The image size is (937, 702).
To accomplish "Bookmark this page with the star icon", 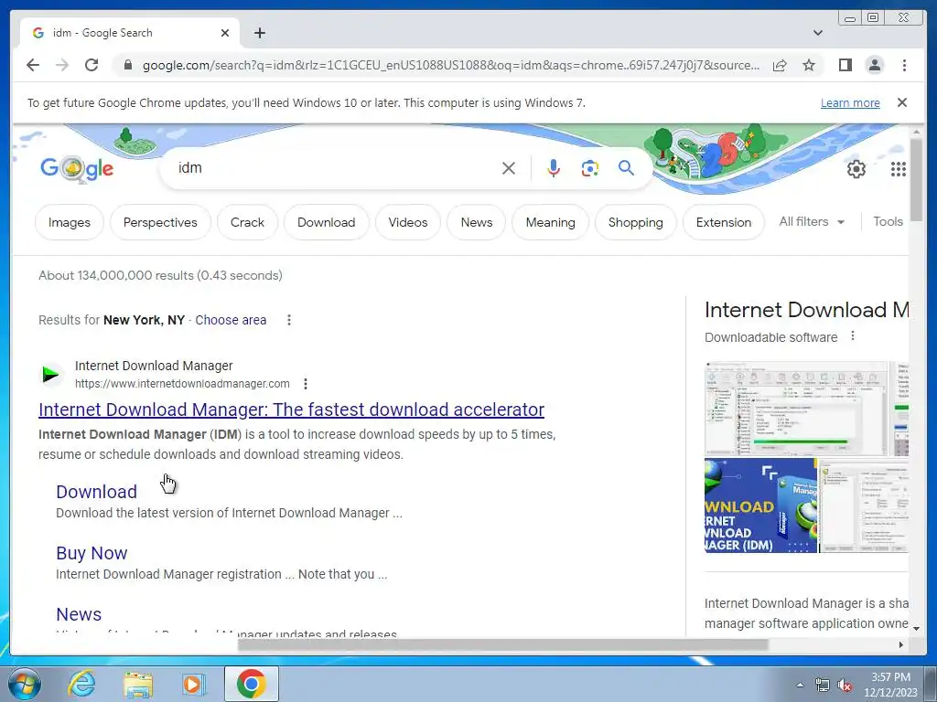I will 809,65.
